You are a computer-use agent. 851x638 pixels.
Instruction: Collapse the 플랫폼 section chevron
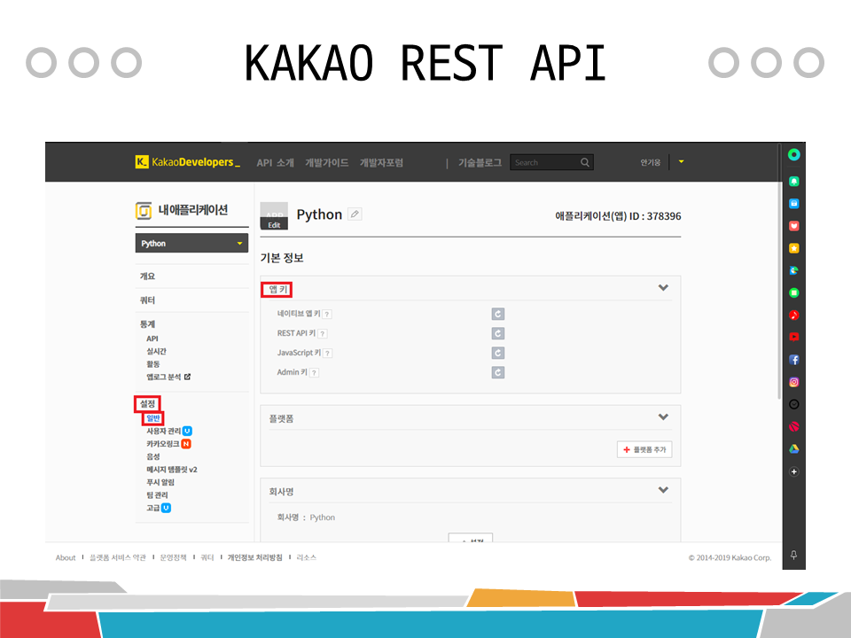click(x=663, y=416)
